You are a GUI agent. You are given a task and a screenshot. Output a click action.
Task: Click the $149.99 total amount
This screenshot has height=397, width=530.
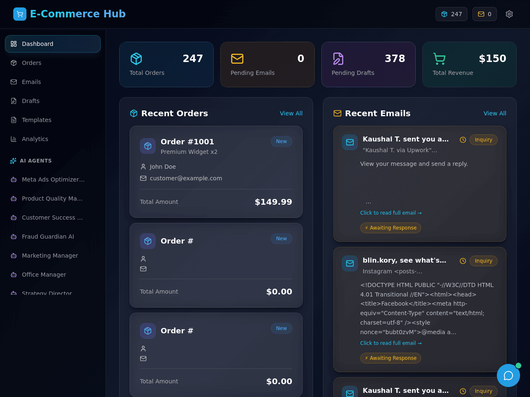pos(273,202)
